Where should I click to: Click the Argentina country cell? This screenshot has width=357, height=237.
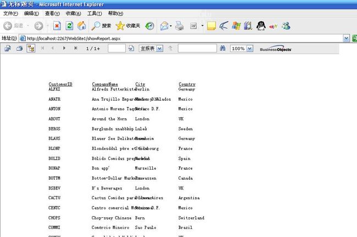click(189, 198)
